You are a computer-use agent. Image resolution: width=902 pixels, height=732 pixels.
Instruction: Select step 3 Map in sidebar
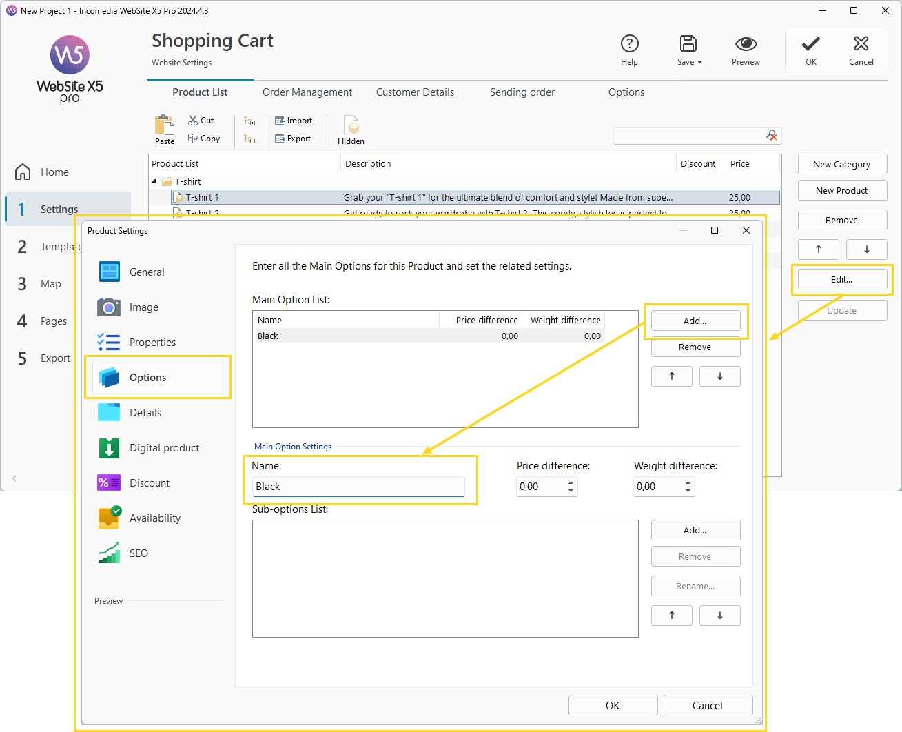[40, 284]
